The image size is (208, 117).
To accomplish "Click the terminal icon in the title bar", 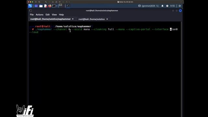I will pyautogui.click(x=31, y=10).
